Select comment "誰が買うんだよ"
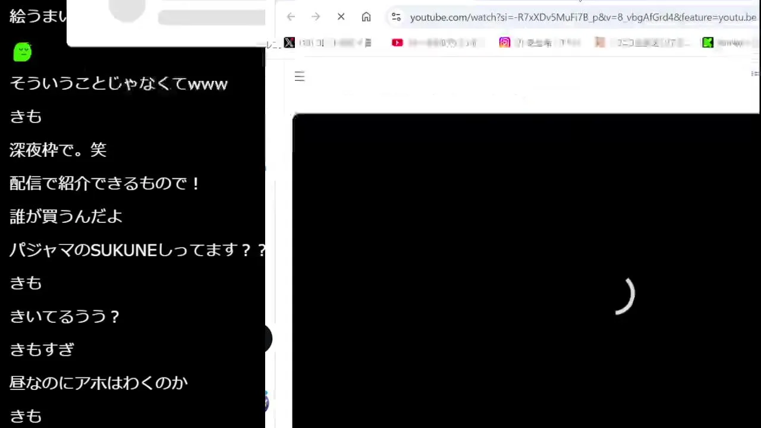Viewport: 761px width, 428px height. 66,216
